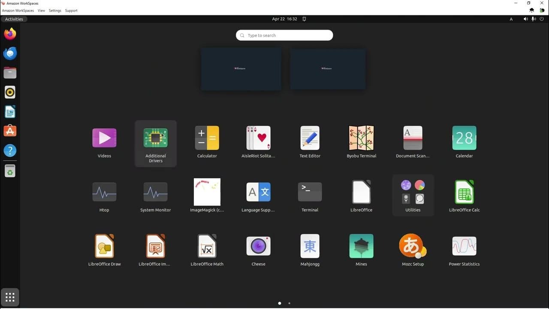The image size is (549, 309).
Task: Open the Mahjongg game
Action: (310, 246)
